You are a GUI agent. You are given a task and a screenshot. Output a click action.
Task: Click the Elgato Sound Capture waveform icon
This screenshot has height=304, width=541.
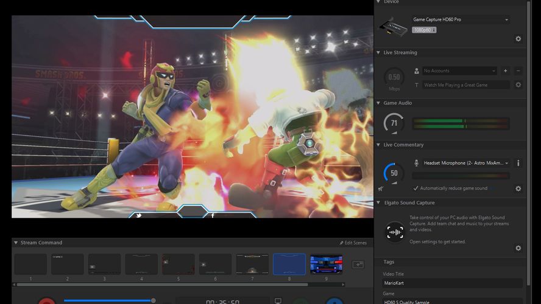395,232
